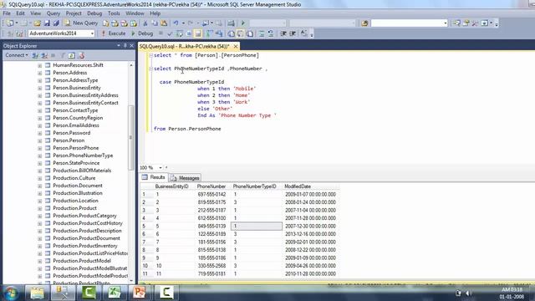Click the Paste clipboard icon
The image size is (535, 301).
click(164, 23)
